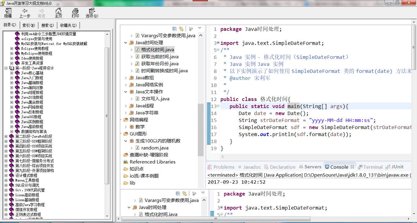Select 时间戳转换成时间.java in the explorer

coord(164,71)
